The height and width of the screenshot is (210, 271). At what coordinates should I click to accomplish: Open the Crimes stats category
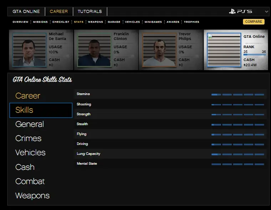pyautogui.click(x=28, y=138)
